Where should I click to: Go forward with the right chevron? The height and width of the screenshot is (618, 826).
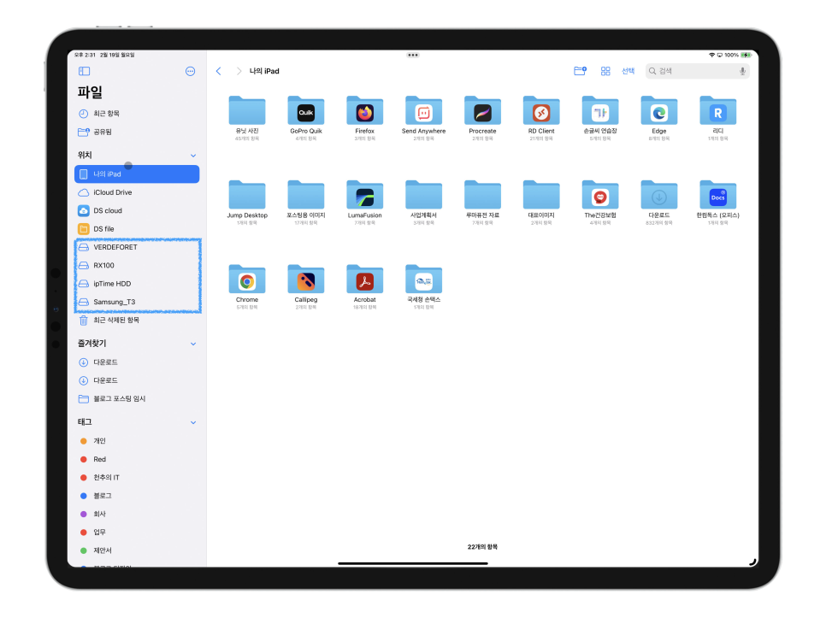coord(239,71)
